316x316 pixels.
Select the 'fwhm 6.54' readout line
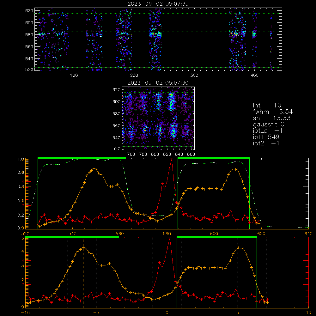[x=273, y=112]
